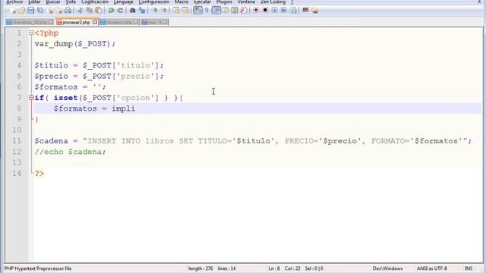The image size is (486, 273).
Task: Toggle Word wrap in the toolbar
Action: pos(197,11)
